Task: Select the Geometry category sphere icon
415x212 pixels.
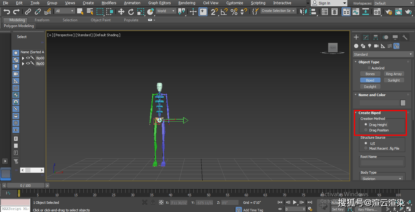Action: pyautogui.click(x=356, y=46)
